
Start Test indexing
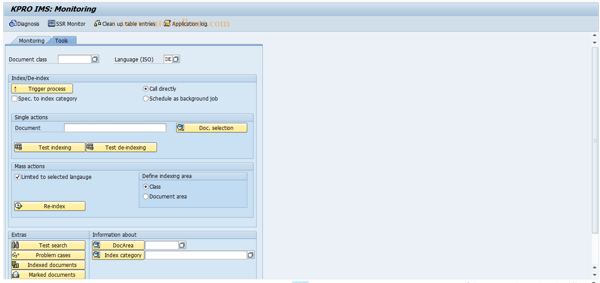pyautogui.click(x=49, y=147)
